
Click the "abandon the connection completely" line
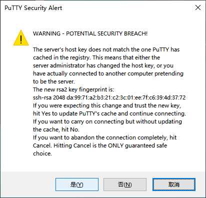tap(104, 137)
